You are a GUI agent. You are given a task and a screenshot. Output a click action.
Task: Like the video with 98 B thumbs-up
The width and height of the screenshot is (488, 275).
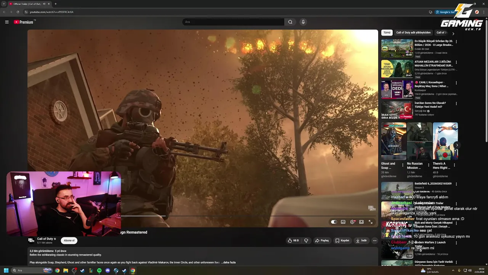coord(294,241)
